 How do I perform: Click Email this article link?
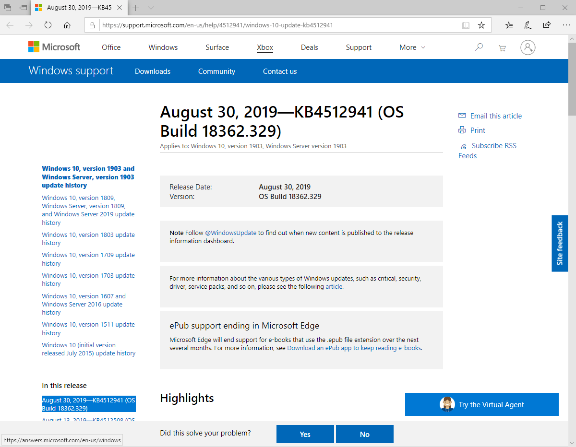point(496,116)
